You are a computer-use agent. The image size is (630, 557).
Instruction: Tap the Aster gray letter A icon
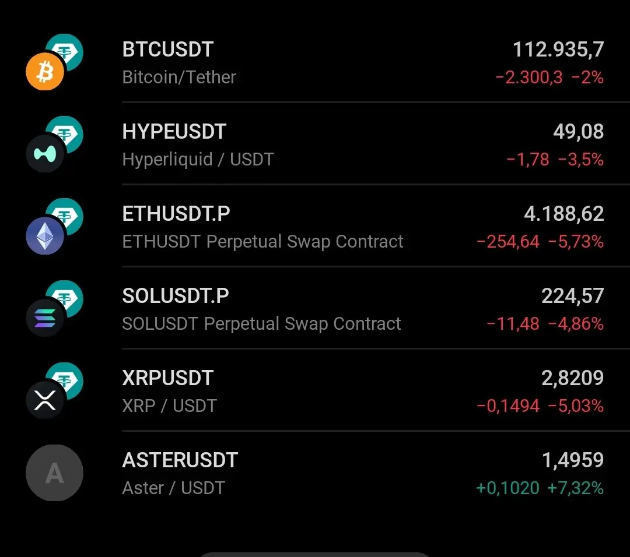(55, 473)
